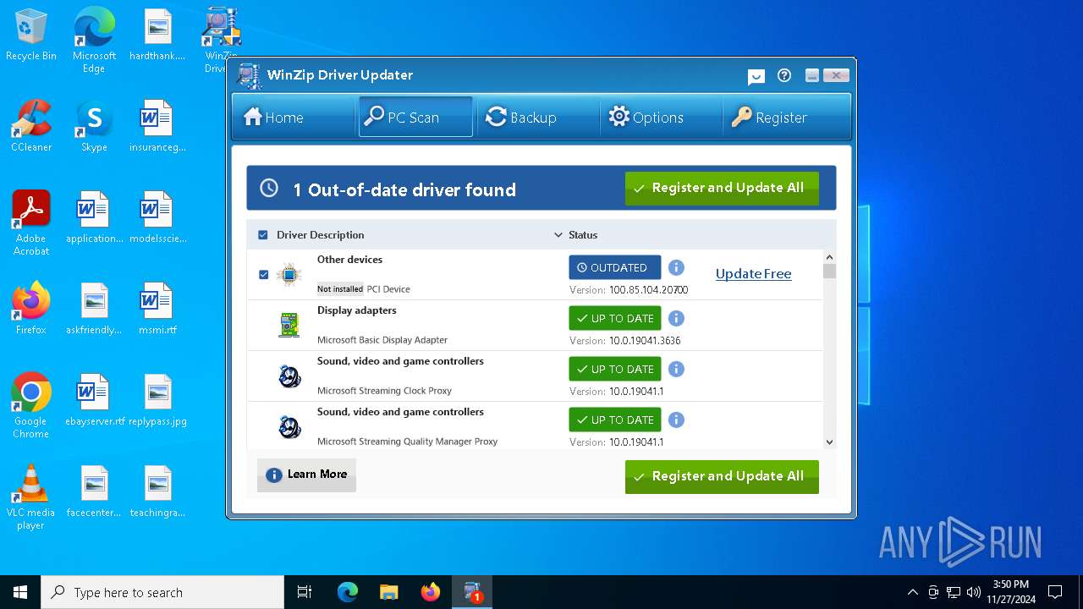Viewport: 1083px width, 609px height.
Task: Show info for Other devices PCI Device
Action: click(x=676, y=267)
